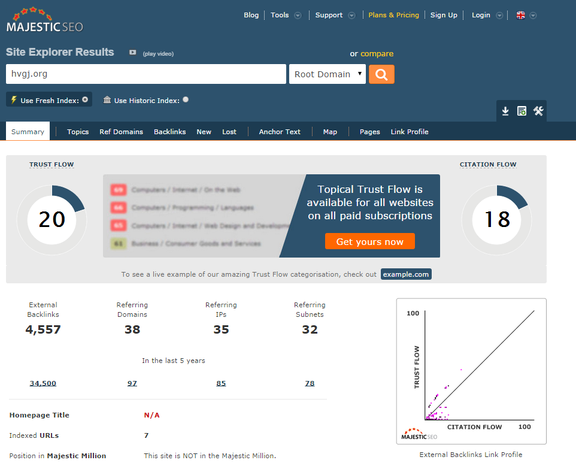The height and width of the screenshot is (466, 576).
Task: Click the create report icon
Action: pyautogui.click(x=522, y=111)
